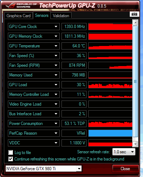Enable the Log to file checkbox
This screenshot has height=177, width=143.
pyautogui.click(x=11, y=153)
